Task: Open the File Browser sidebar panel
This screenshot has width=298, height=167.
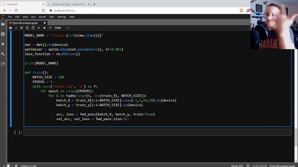Action: [3, 24]
